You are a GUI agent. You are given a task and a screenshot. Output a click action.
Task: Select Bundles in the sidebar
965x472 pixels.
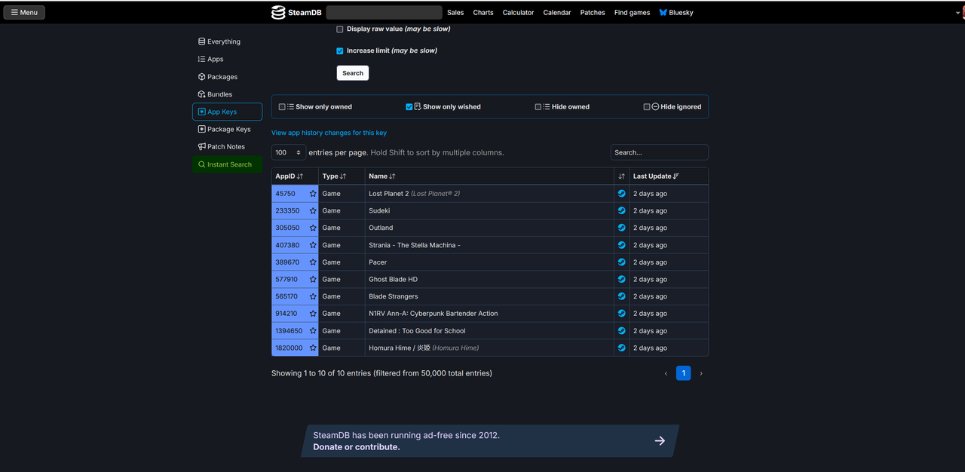[227, 94]
